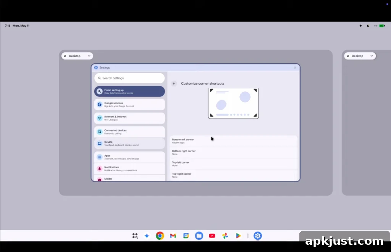Open Connected devices settings

129,132
